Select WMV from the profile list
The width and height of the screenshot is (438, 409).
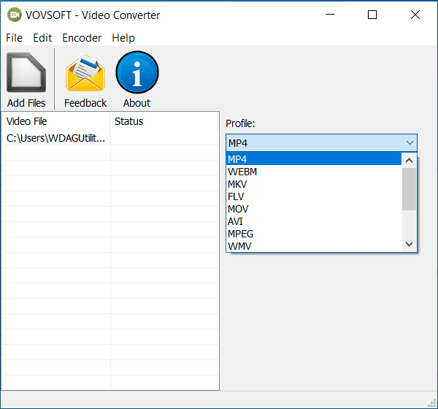314,245
